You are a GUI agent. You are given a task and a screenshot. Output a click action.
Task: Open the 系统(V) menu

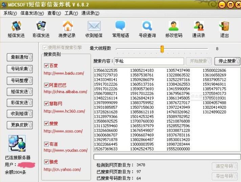click(10, 13)
